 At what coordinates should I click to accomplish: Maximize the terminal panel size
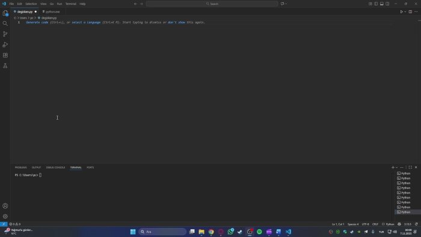(410, 167)
